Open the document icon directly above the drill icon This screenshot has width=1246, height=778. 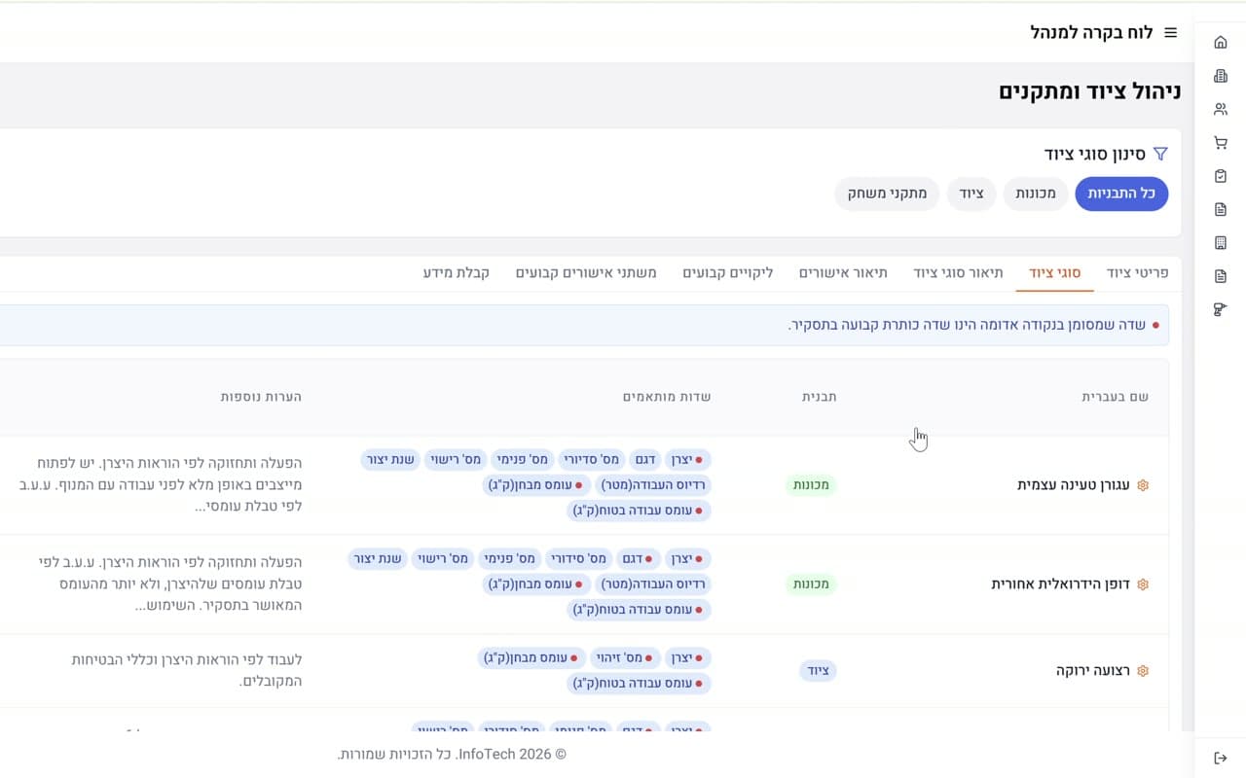[x=1221, y=276]
